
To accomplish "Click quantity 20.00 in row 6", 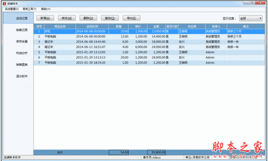I will coord(125,58).
